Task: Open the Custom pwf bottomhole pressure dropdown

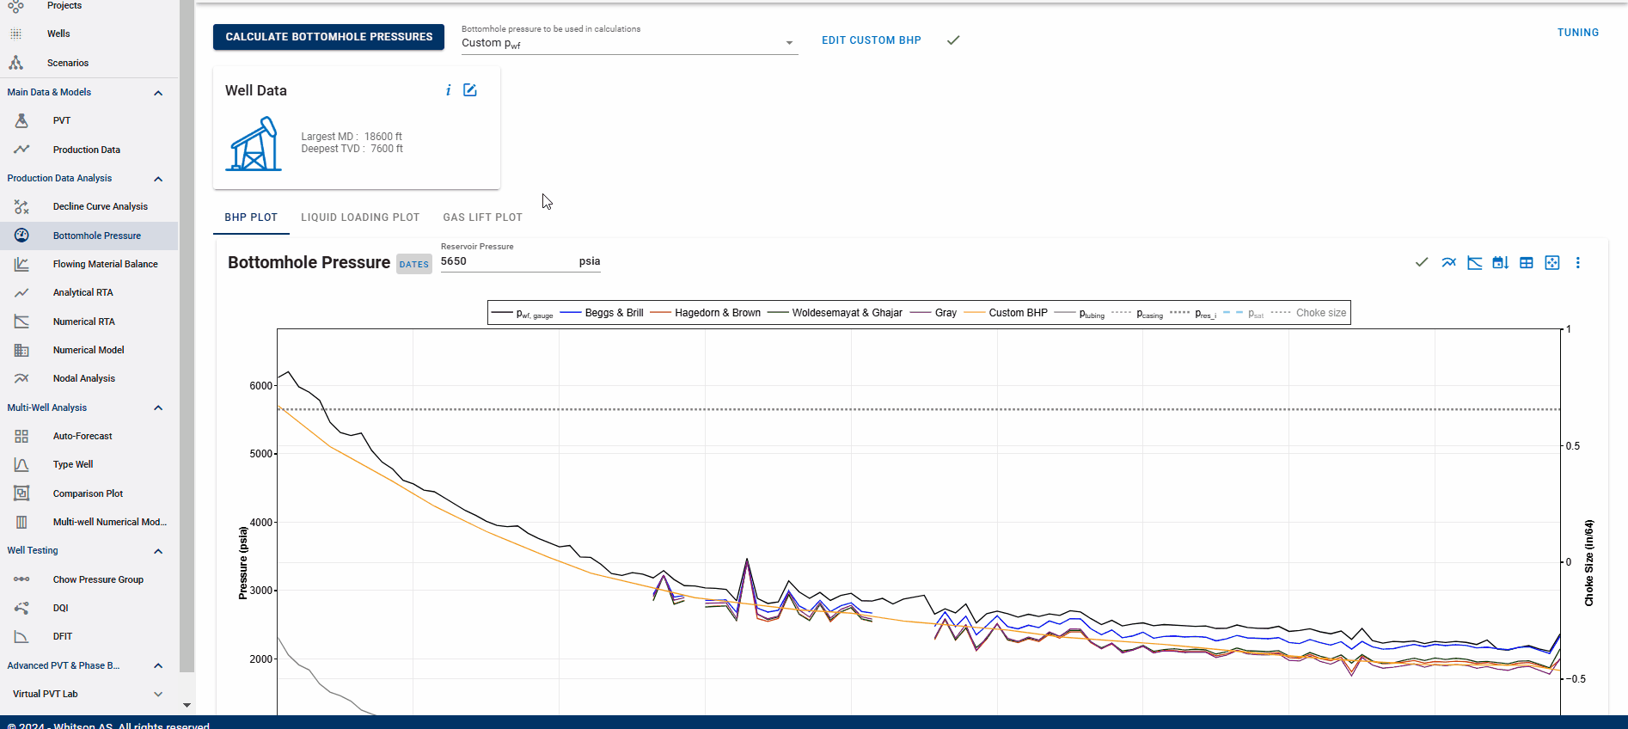Action: [x=629, y=43]
